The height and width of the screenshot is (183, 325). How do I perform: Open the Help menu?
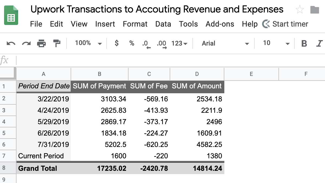point(250,24)
